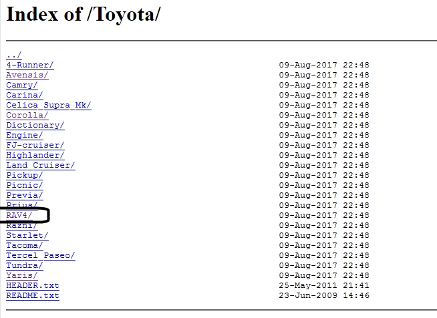This screenshot has height=318, width=437.
Task: Open the 4-Runner folder link
Action: pos(29,65)
